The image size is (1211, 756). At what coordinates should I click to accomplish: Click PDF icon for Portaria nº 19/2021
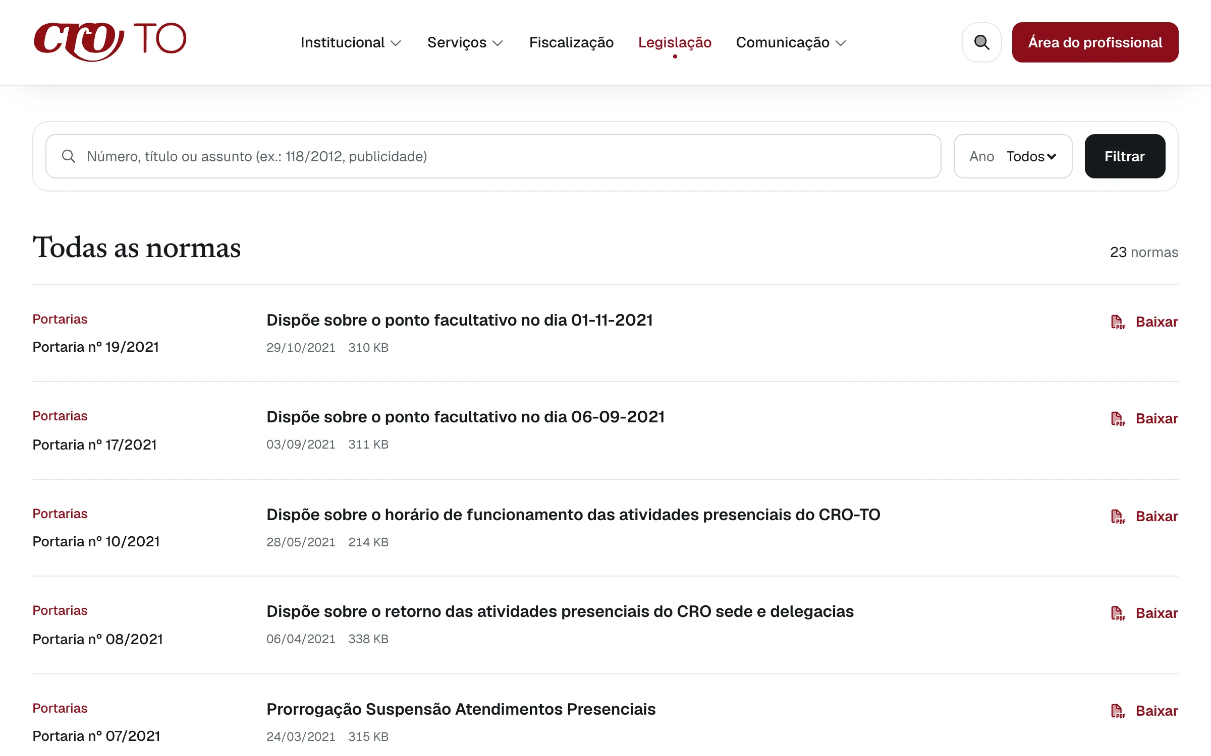point(1118,322)
